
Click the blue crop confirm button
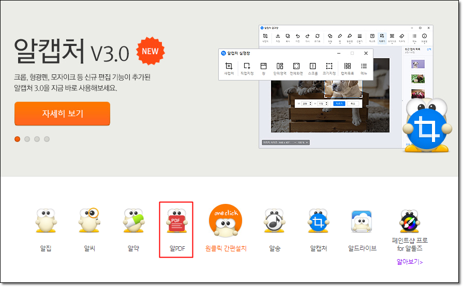pos(339,104)
